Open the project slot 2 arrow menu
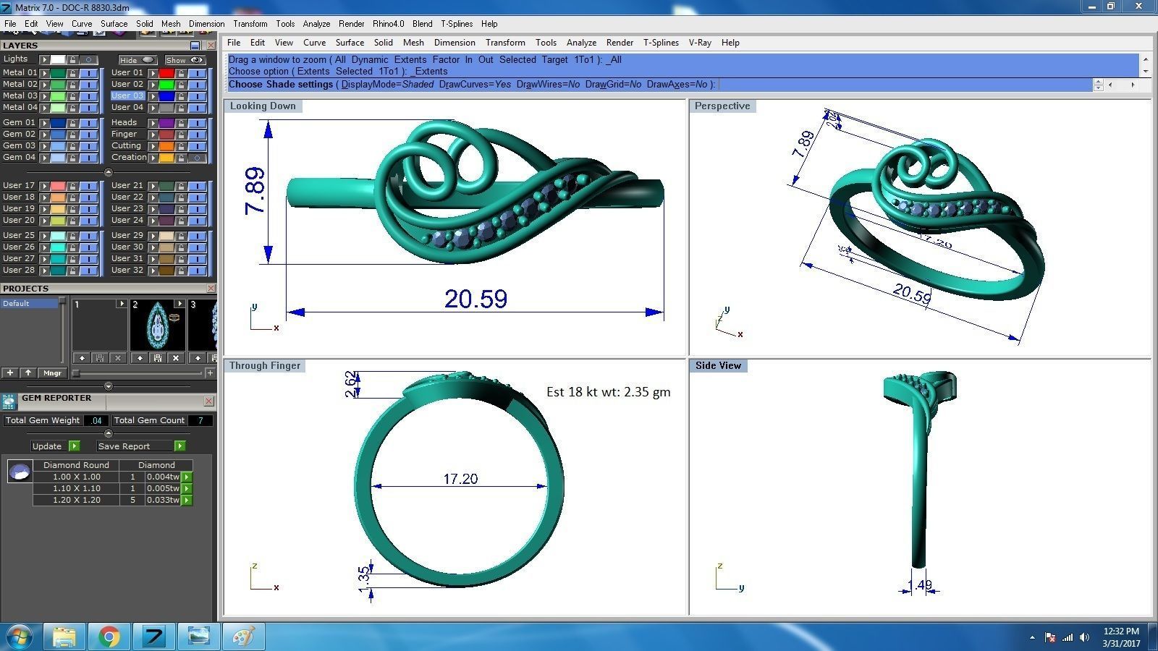 tap(179, 305)
